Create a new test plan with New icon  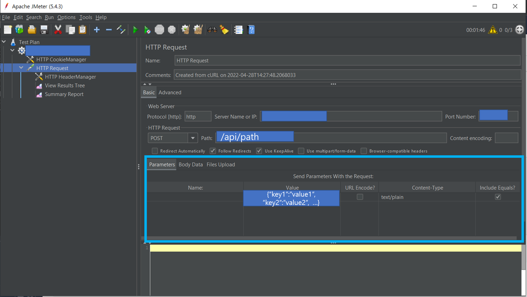pos(8,30)
